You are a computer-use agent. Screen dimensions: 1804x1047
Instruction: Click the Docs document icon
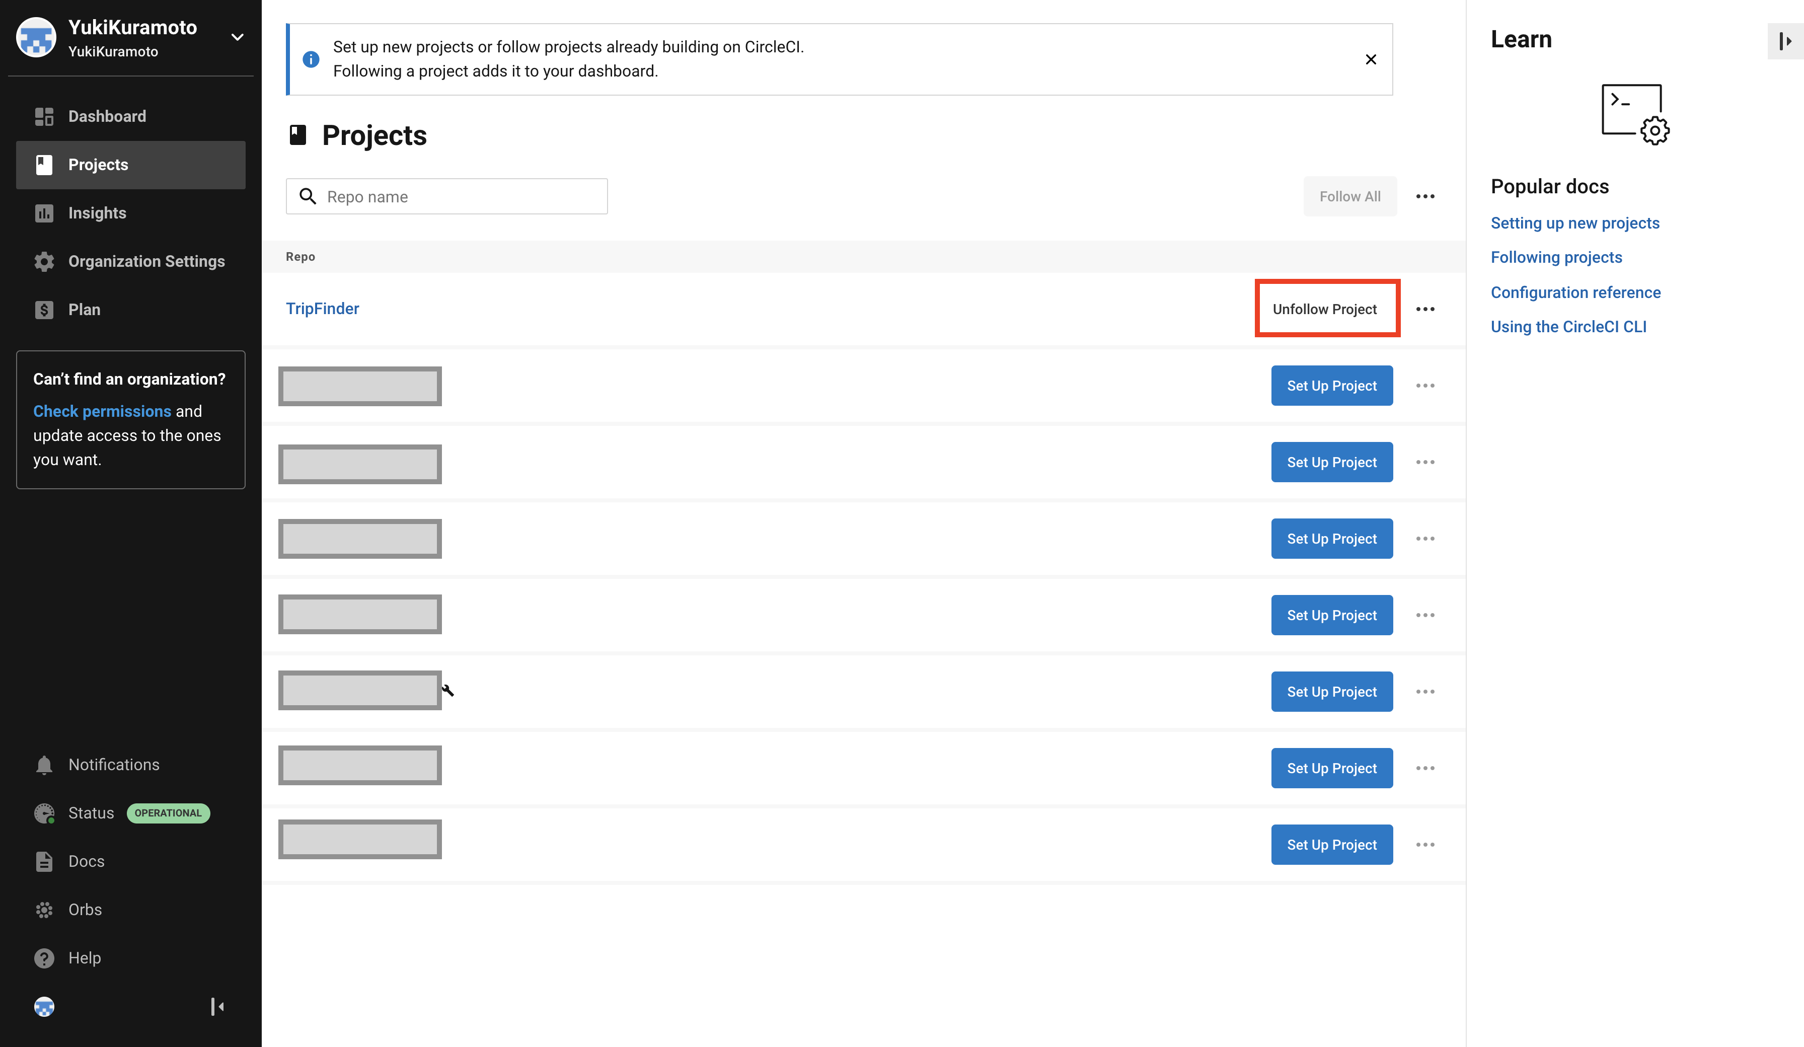[44, 862]
